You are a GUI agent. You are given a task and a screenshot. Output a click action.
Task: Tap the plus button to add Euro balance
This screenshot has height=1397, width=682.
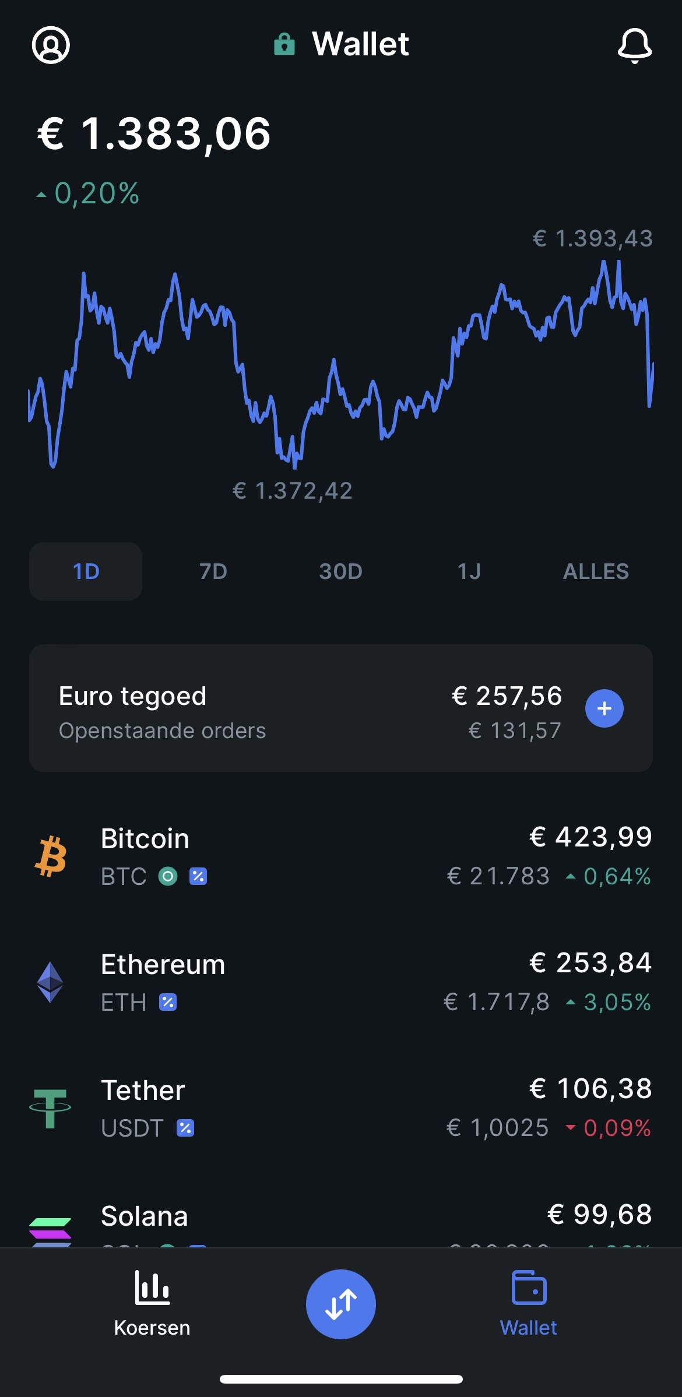pos(604,708)
